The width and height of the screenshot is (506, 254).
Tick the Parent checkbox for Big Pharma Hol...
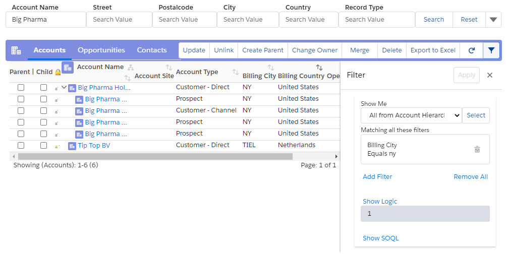pos(21,87)
